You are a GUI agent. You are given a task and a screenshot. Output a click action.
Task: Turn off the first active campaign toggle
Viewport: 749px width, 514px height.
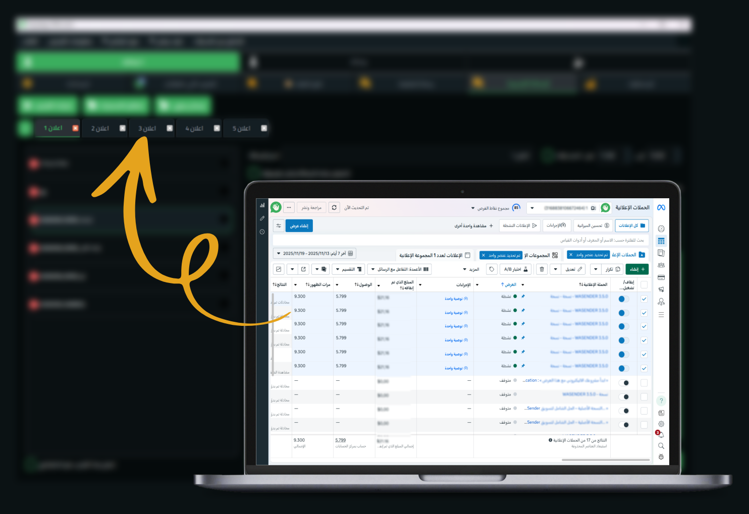(623, 299)
